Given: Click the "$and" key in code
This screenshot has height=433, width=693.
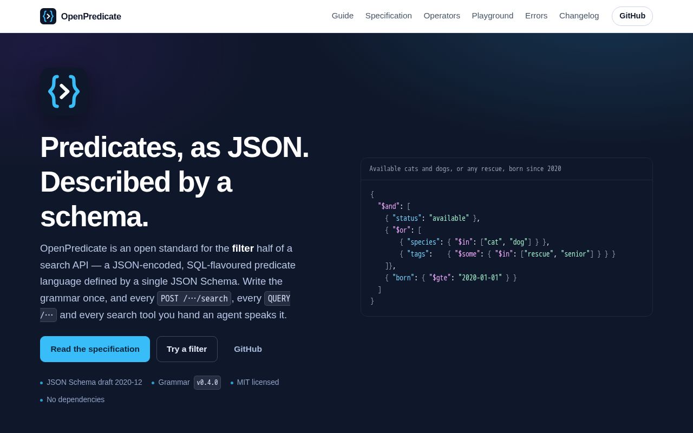Looking at the screenshot, I should 388,206.
